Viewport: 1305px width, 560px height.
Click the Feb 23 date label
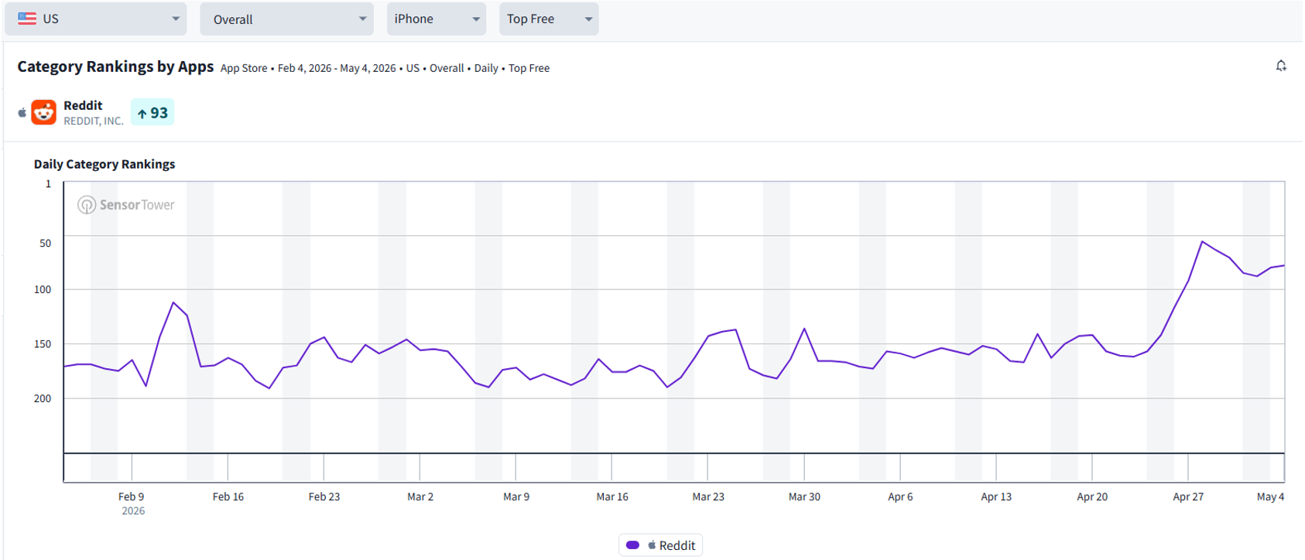click(x=324, y=497)
